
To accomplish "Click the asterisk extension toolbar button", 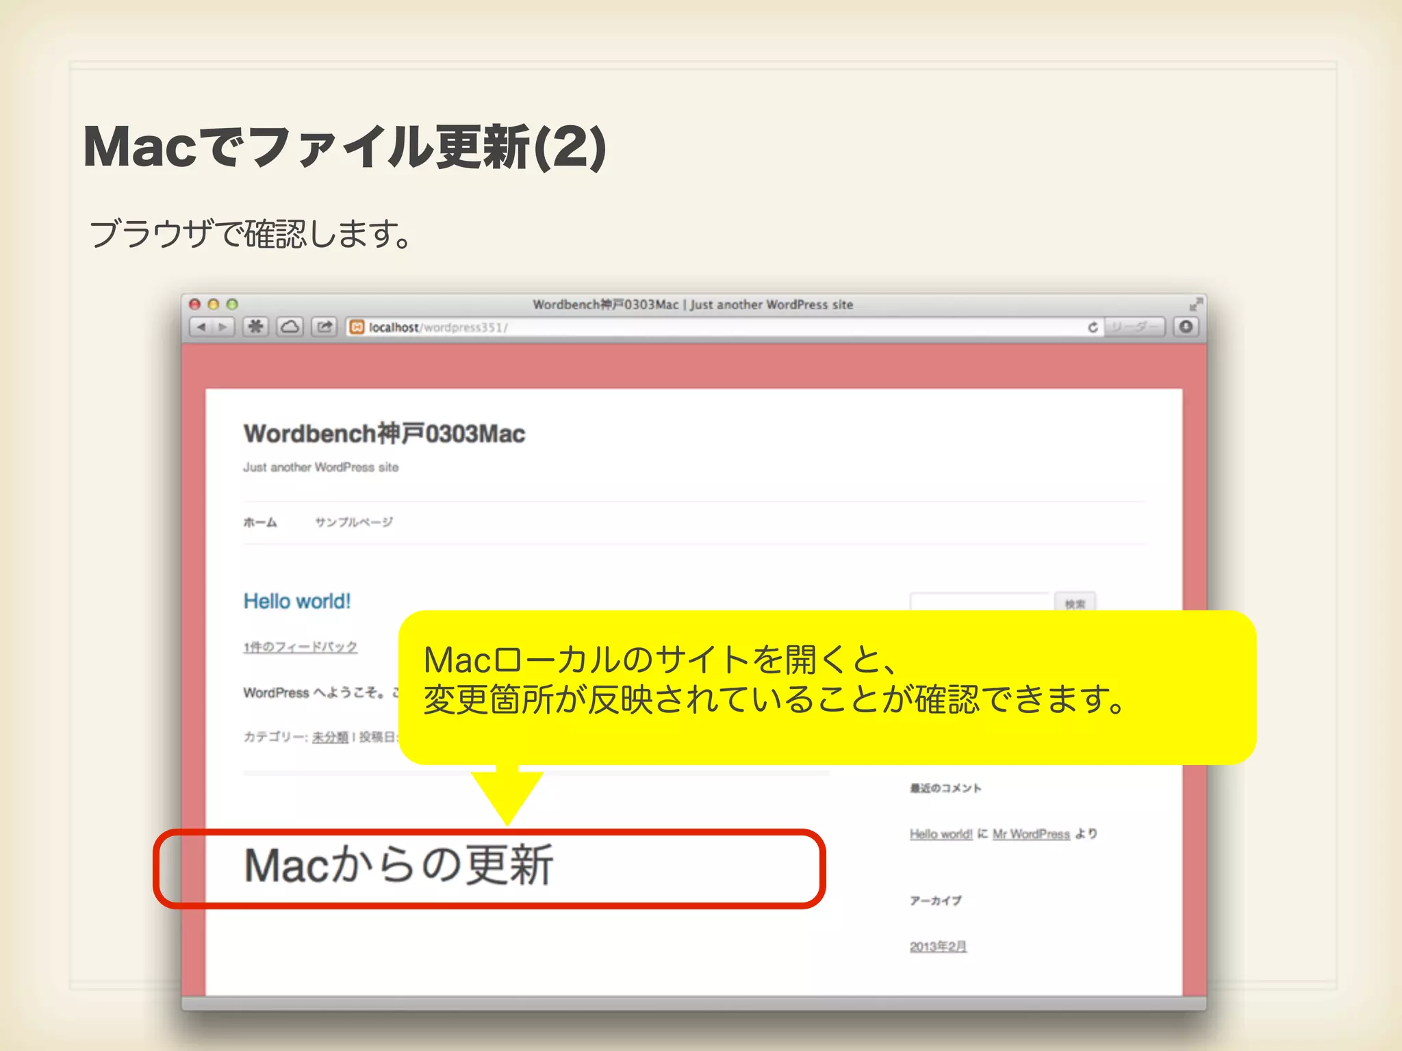I will pyautogui.click(x=255, y=327).
